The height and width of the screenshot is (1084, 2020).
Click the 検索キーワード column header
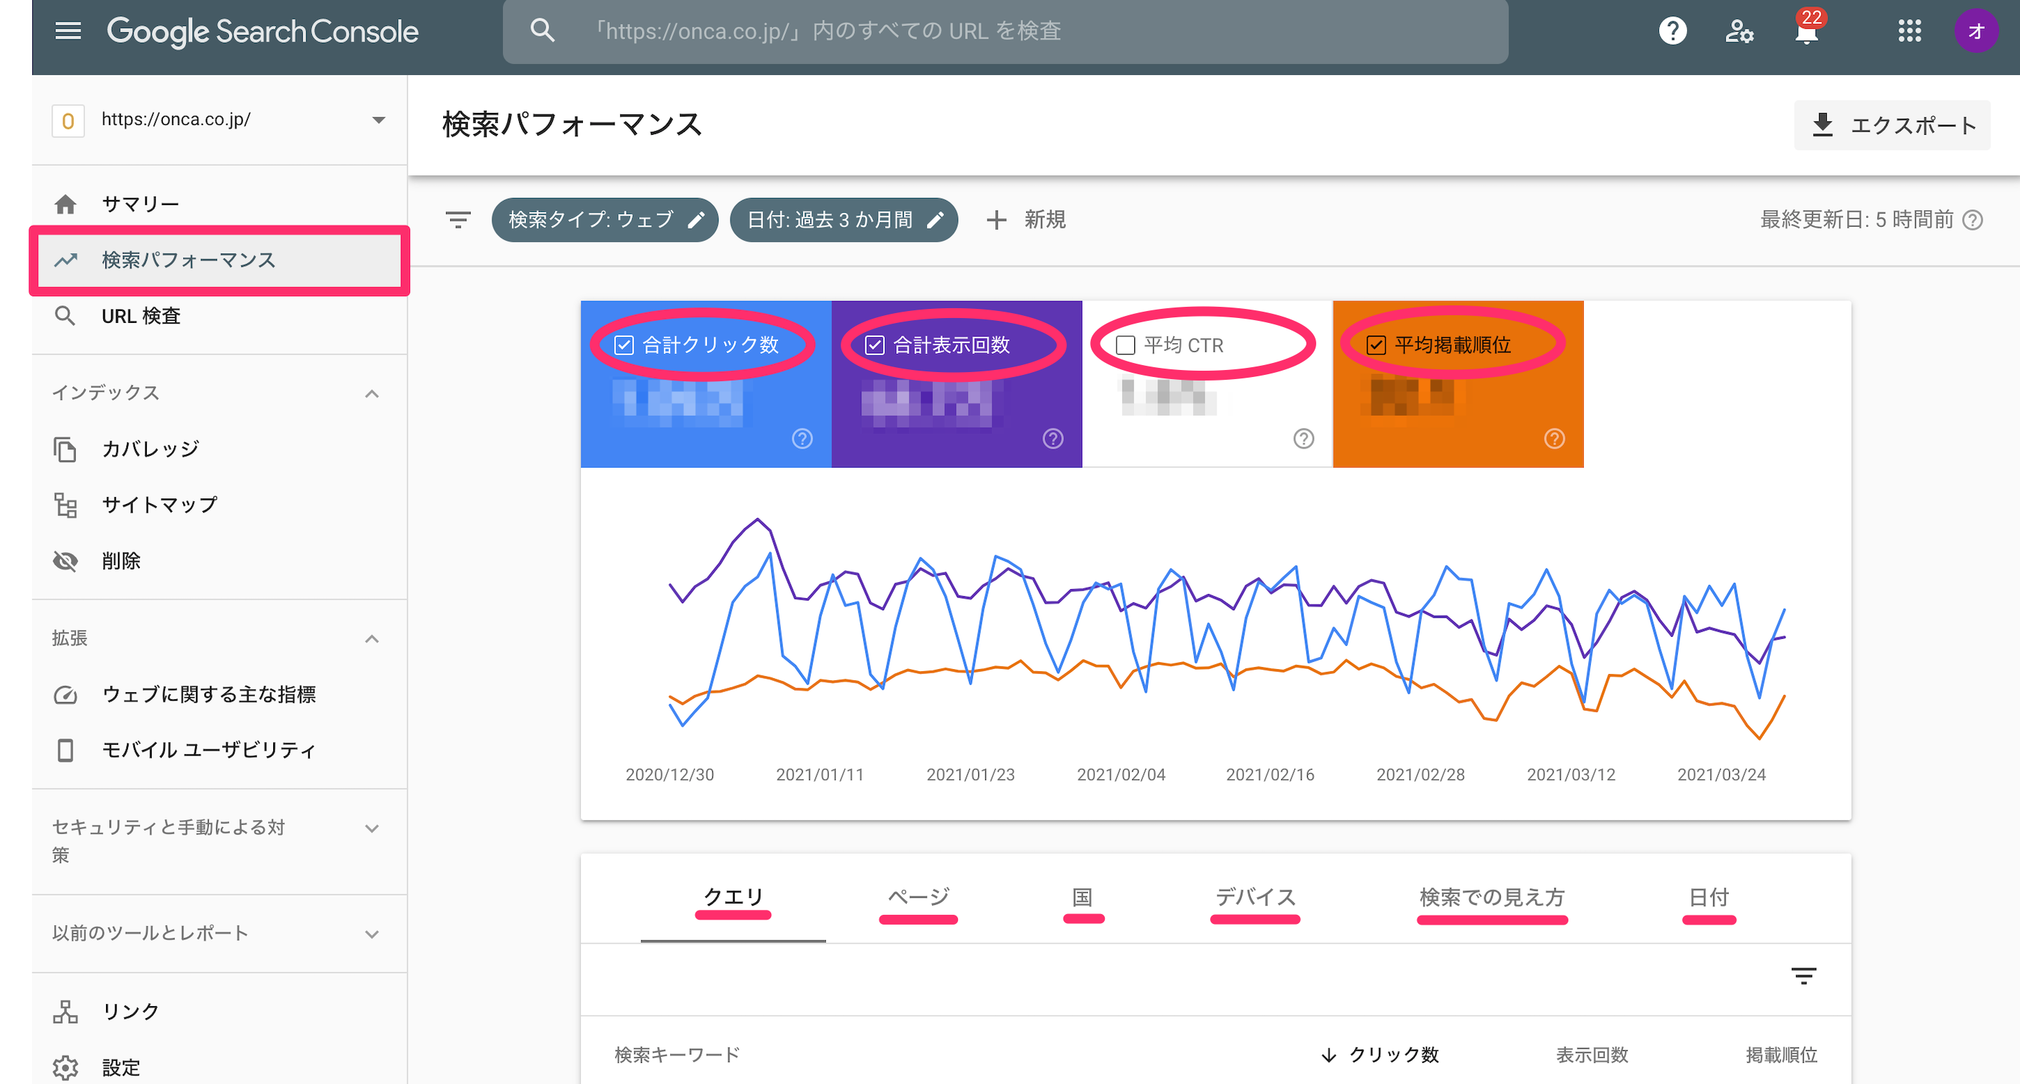677,1055
